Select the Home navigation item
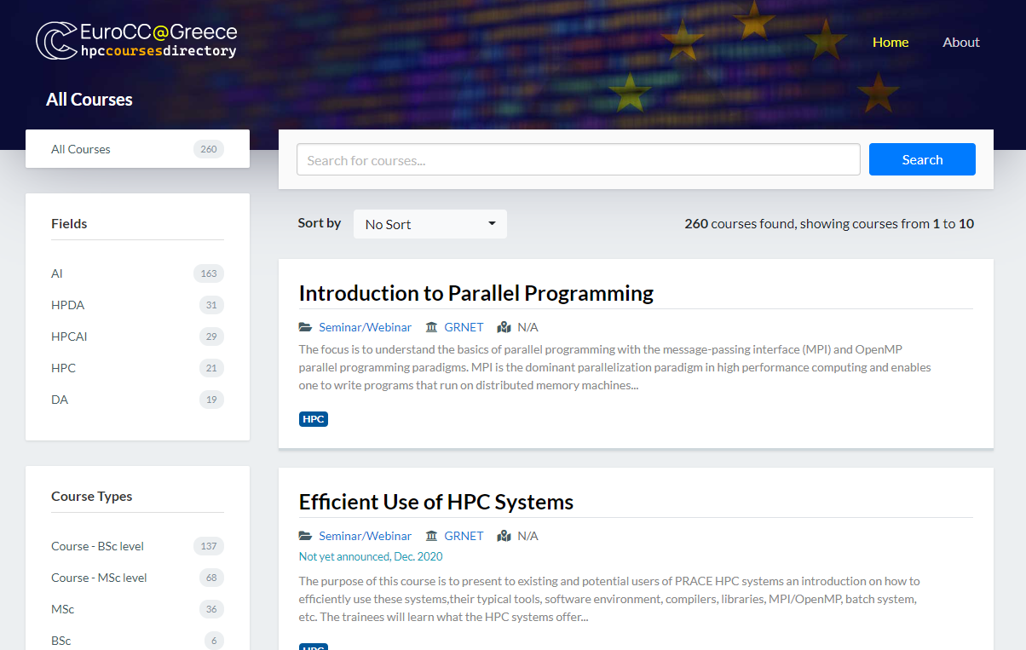Screen dimensions: 1026x650 tap(890, 42)
